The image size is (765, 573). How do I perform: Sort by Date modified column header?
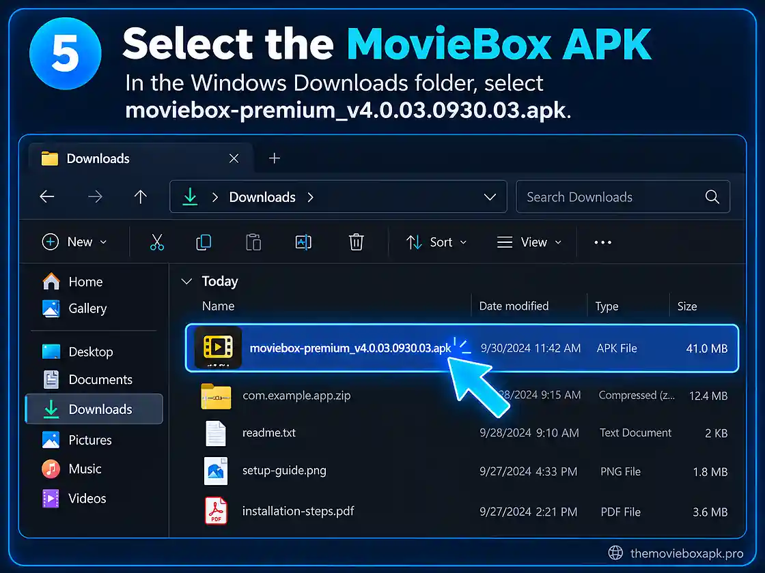click(x=514, y=306)
